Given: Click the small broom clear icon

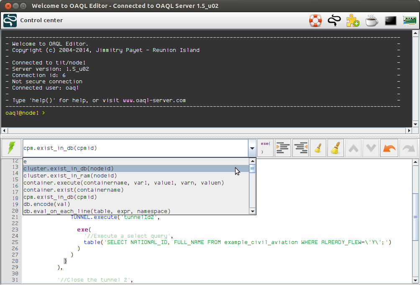Looking at the screenshot, I should click(318, 148).
